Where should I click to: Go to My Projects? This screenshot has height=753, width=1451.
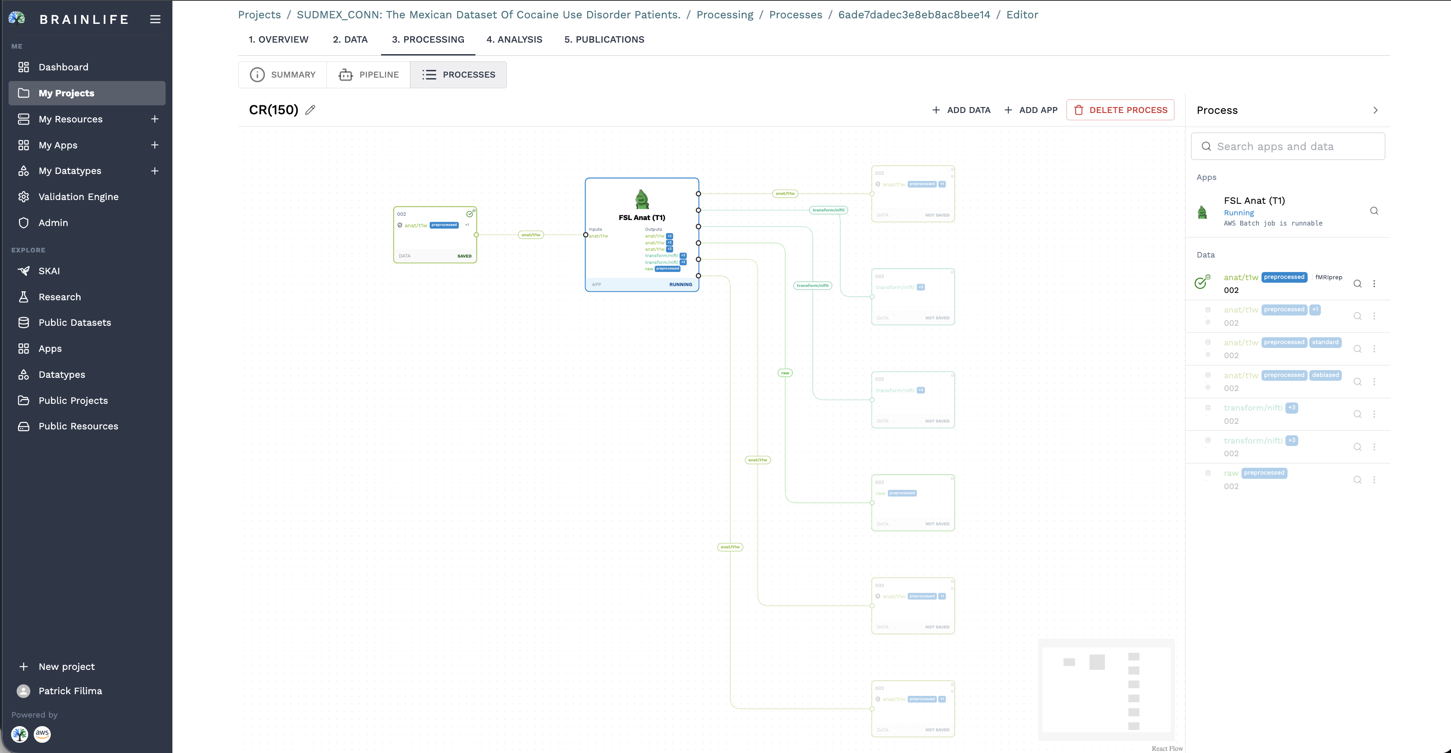point(87,93)
